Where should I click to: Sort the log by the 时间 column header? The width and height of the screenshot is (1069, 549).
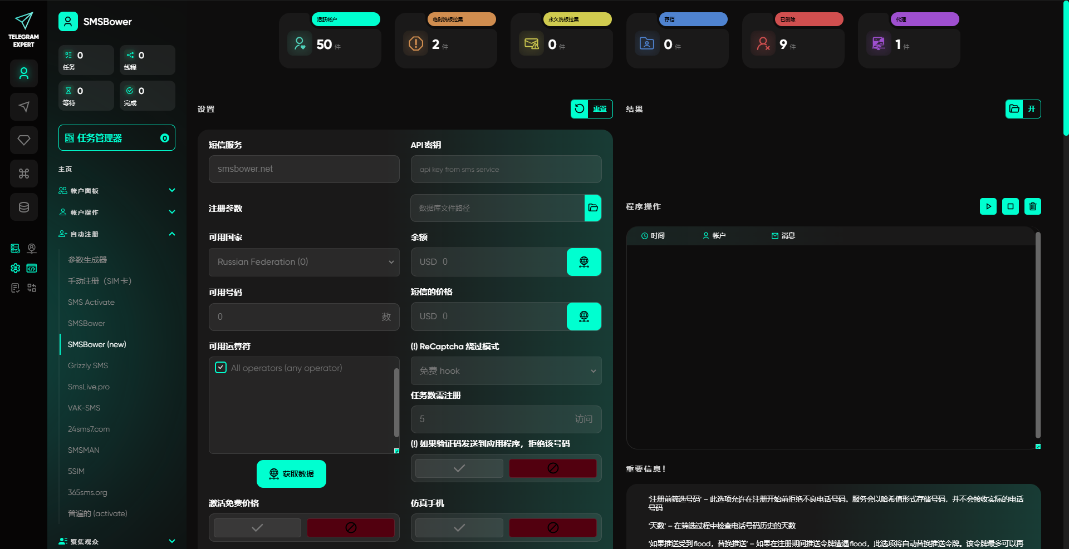point(653,236)
